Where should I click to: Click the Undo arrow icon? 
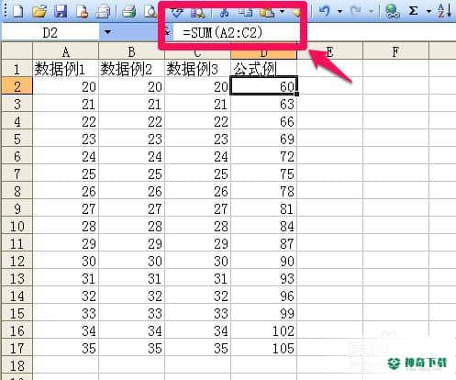click(325, 11)
